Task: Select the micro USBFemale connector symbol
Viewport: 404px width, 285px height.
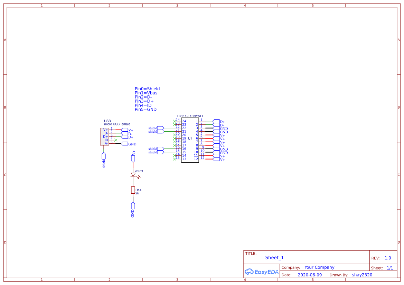Action: [x=104, y=136]
